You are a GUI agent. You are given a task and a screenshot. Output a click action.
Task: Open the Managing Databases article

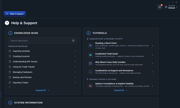42,72
